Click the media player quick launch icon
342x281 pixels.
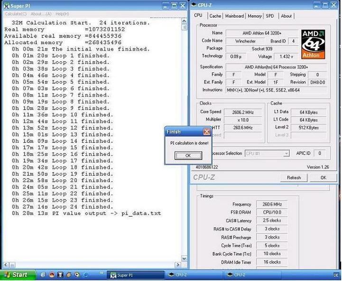[x=77, y=275]
